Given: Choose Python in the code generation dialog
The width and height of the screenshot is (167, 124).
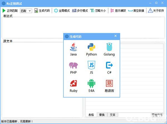Looking at the screenshot, I should click(x=91, y=47).
